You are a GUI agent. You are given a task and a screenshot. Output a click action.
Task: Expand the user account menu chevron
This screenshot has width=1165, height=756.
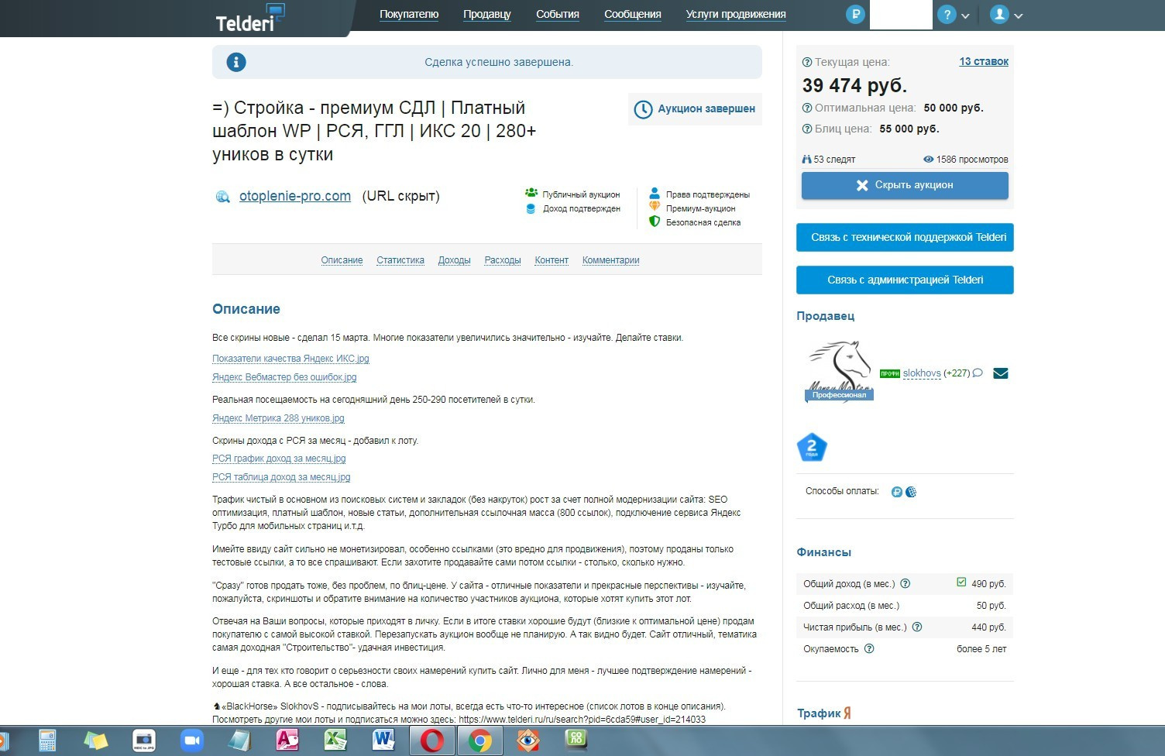coord(1019,15)
